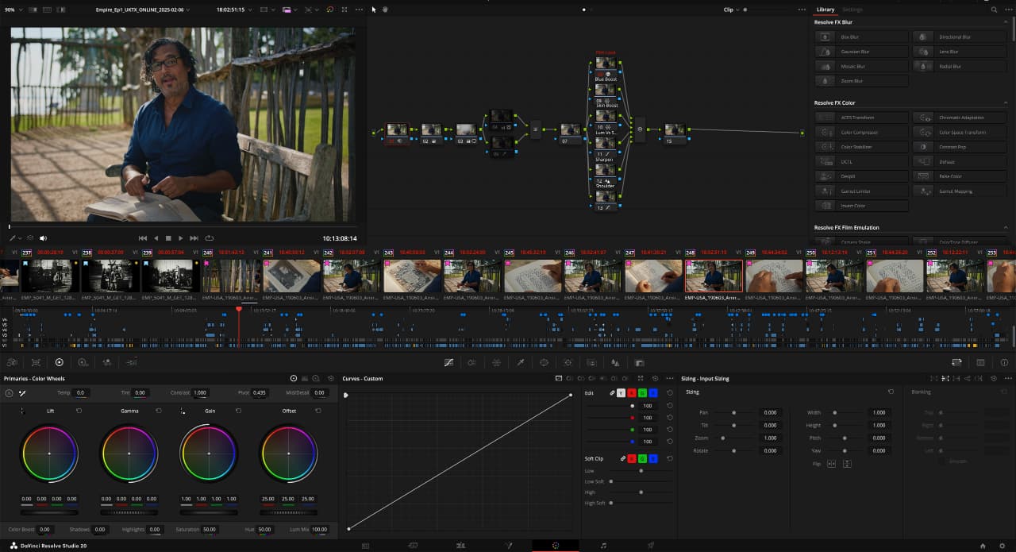The width and height of the screenshot is (1016, 552).
Task: Open the Curves panel options menu
Action: pos(668,378)
